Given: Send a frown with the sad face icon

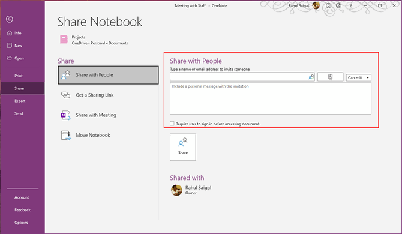Looking at the screenshot, I should point(338,5).
